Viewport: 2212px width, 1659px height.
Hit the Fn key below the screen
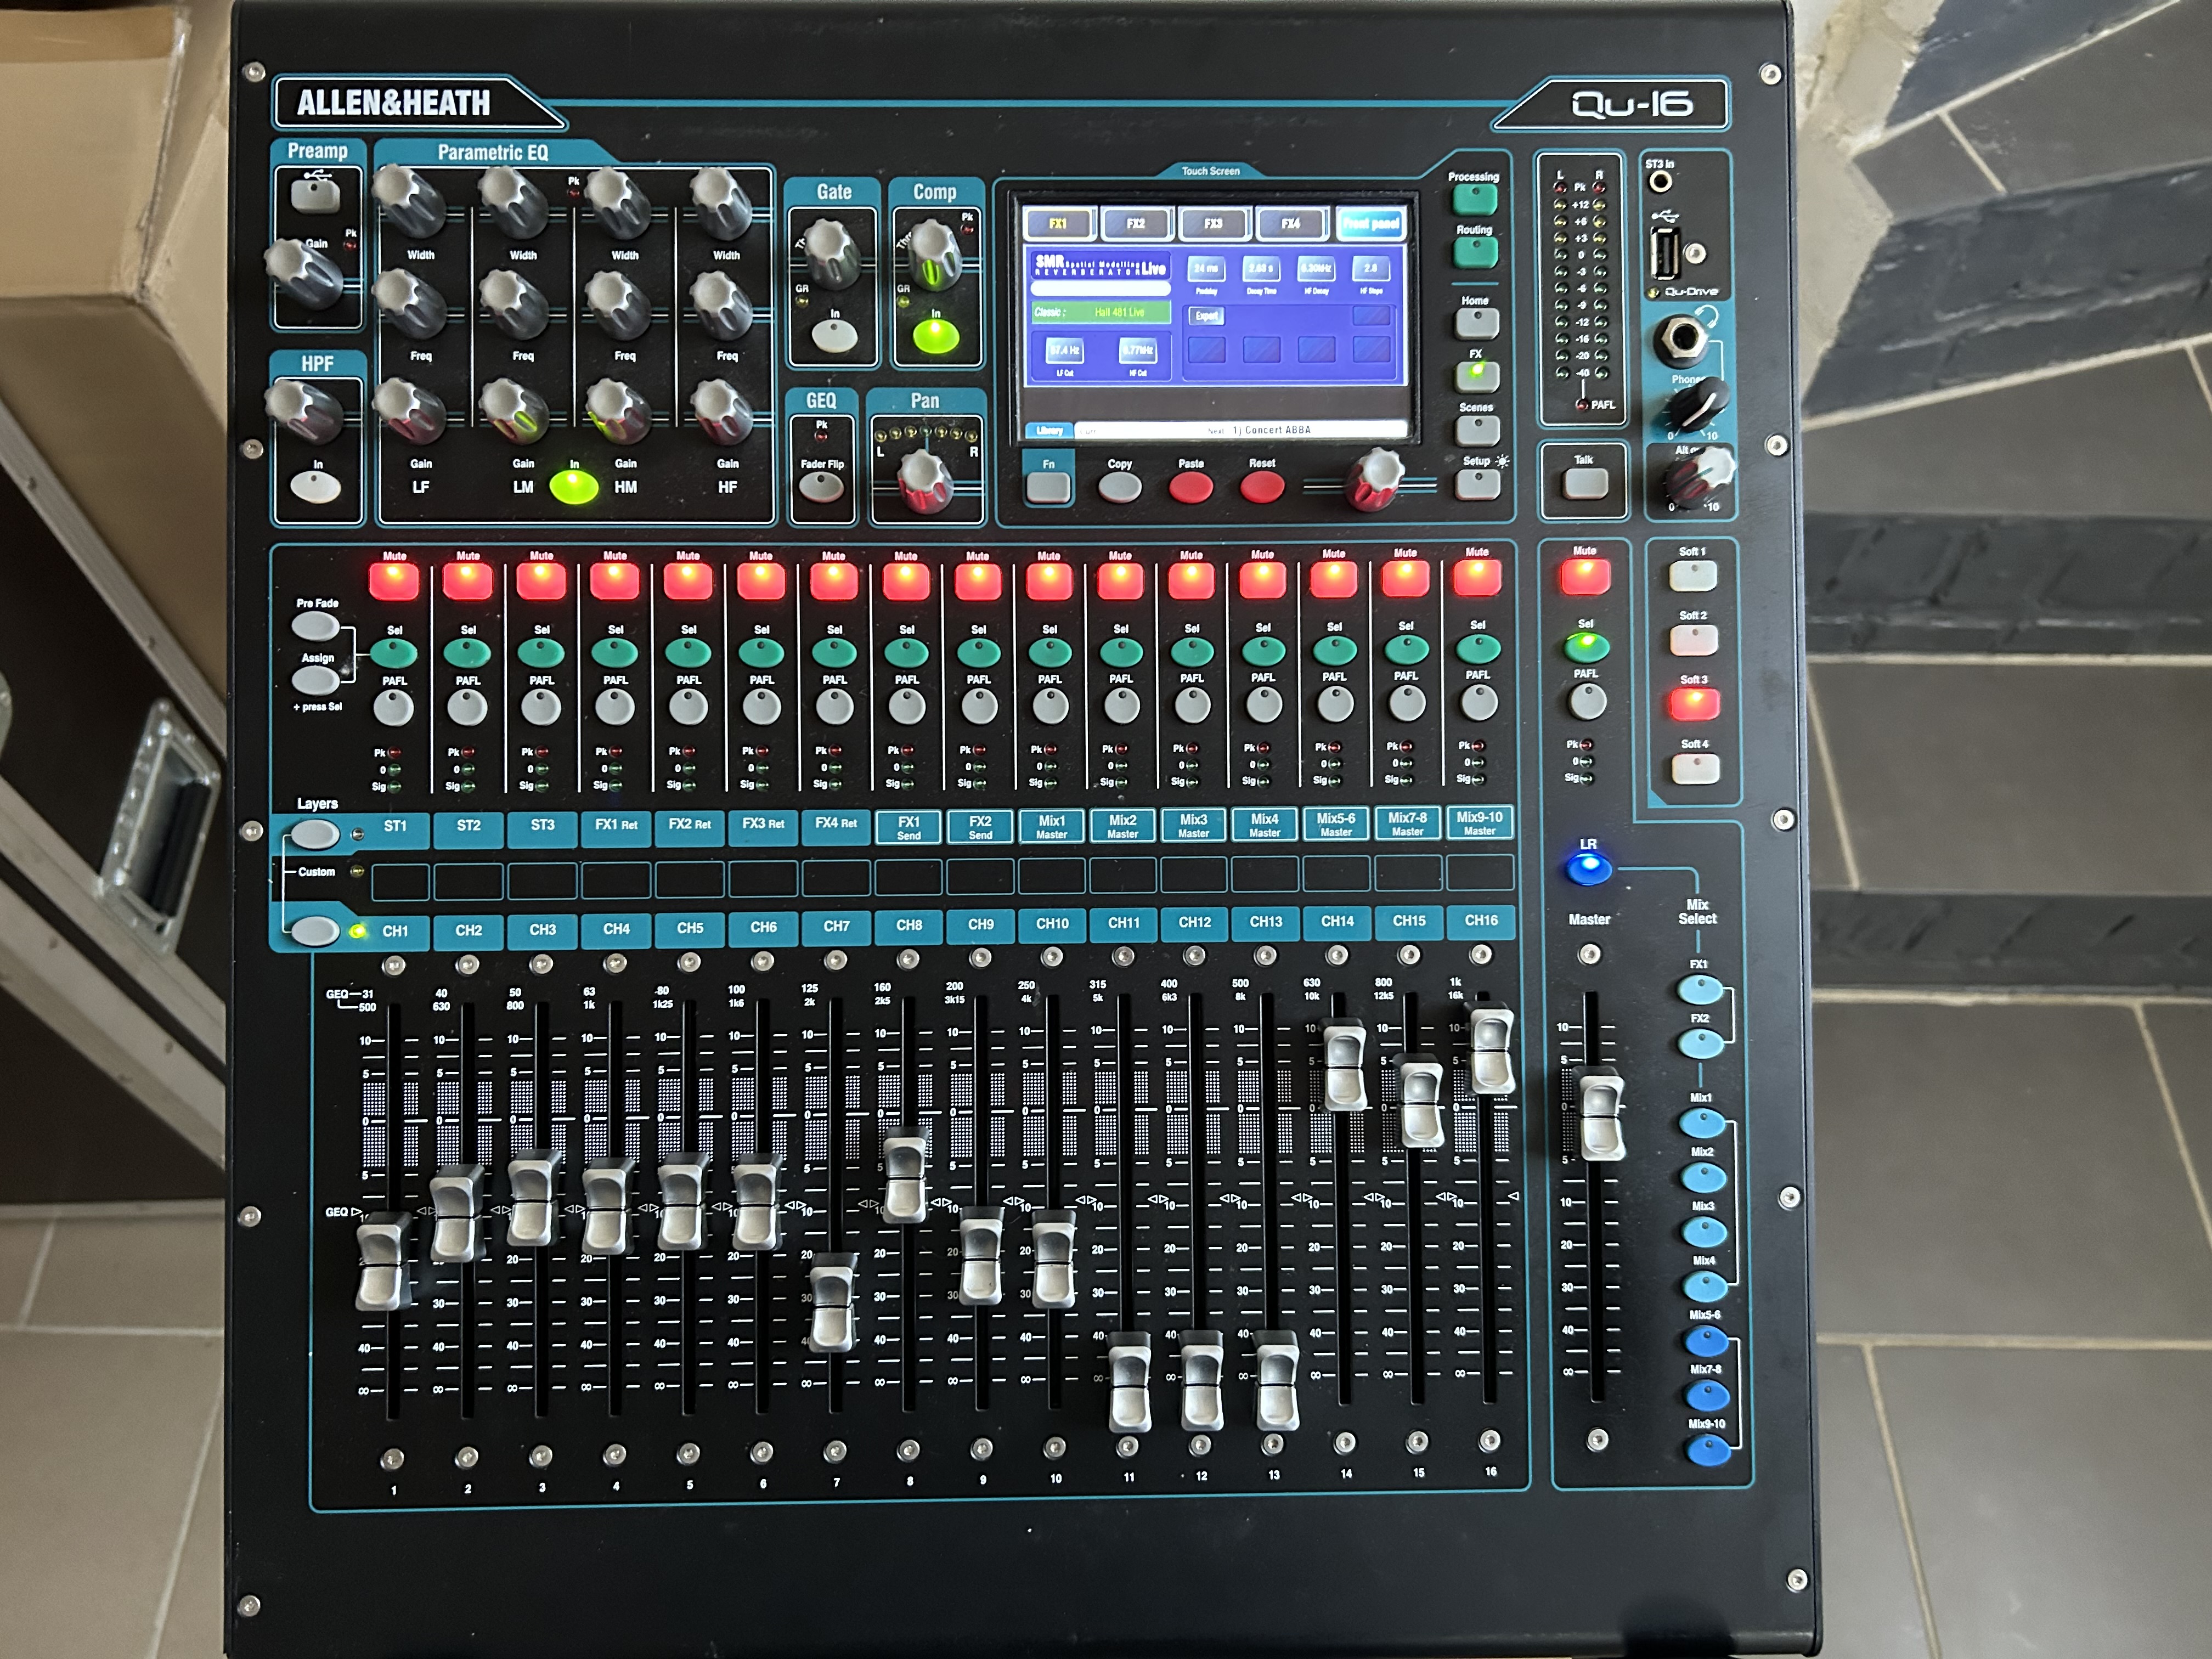pos(1048,488)
